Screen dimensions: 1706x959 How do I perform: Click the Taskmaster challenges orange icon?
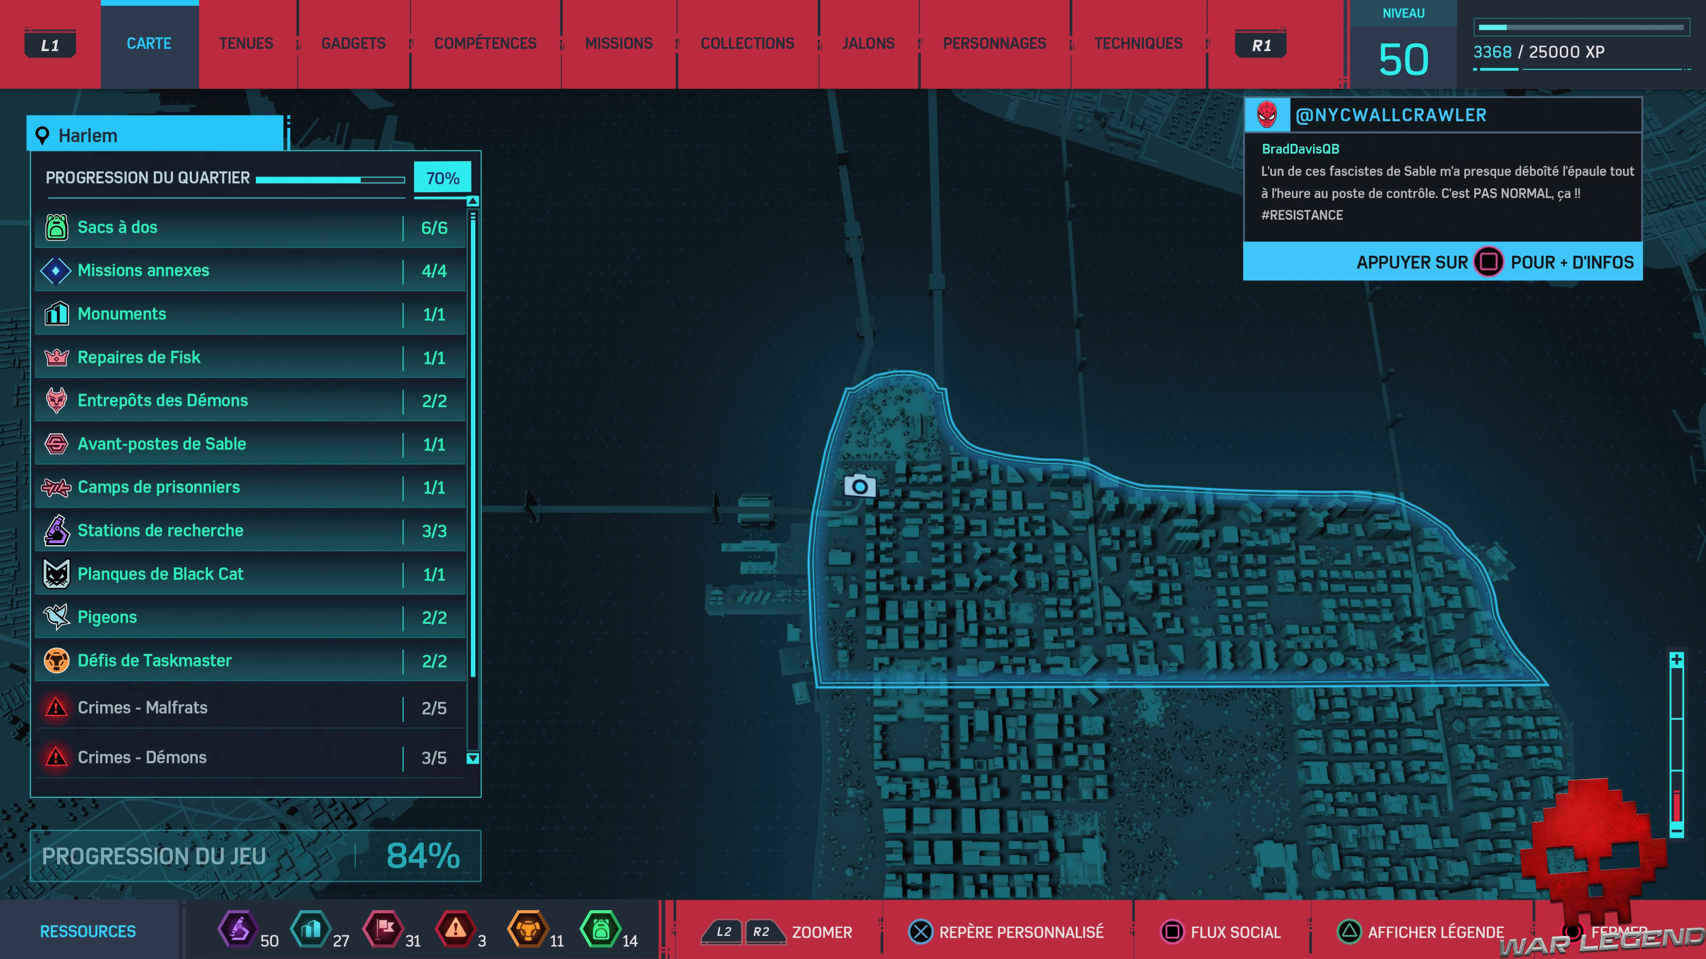coord(56,661)
